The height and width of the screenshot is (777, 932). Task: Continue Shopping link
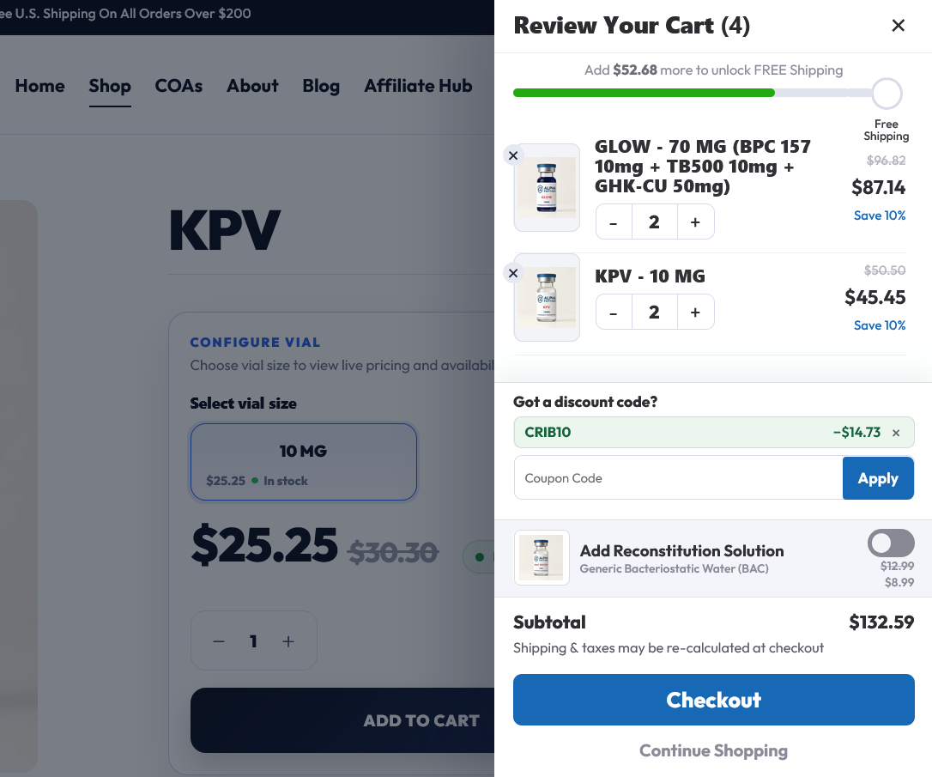pyautogui.click(x=713, y=751)
